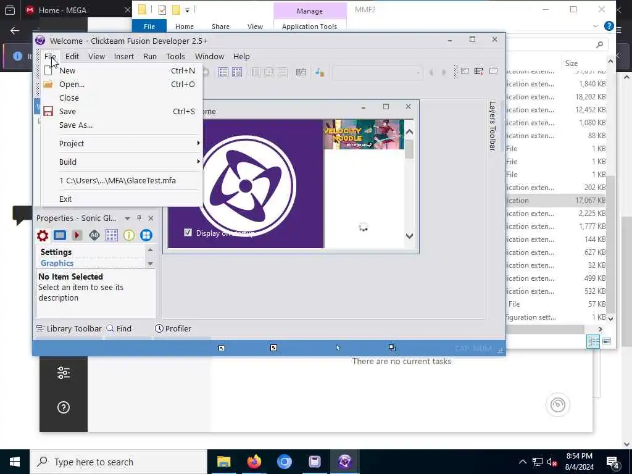Image resolution: width=632 pixels, height=474 pixels.
Task: Click the red-marked list icon in right toolbar
Action: pos(479,72)
